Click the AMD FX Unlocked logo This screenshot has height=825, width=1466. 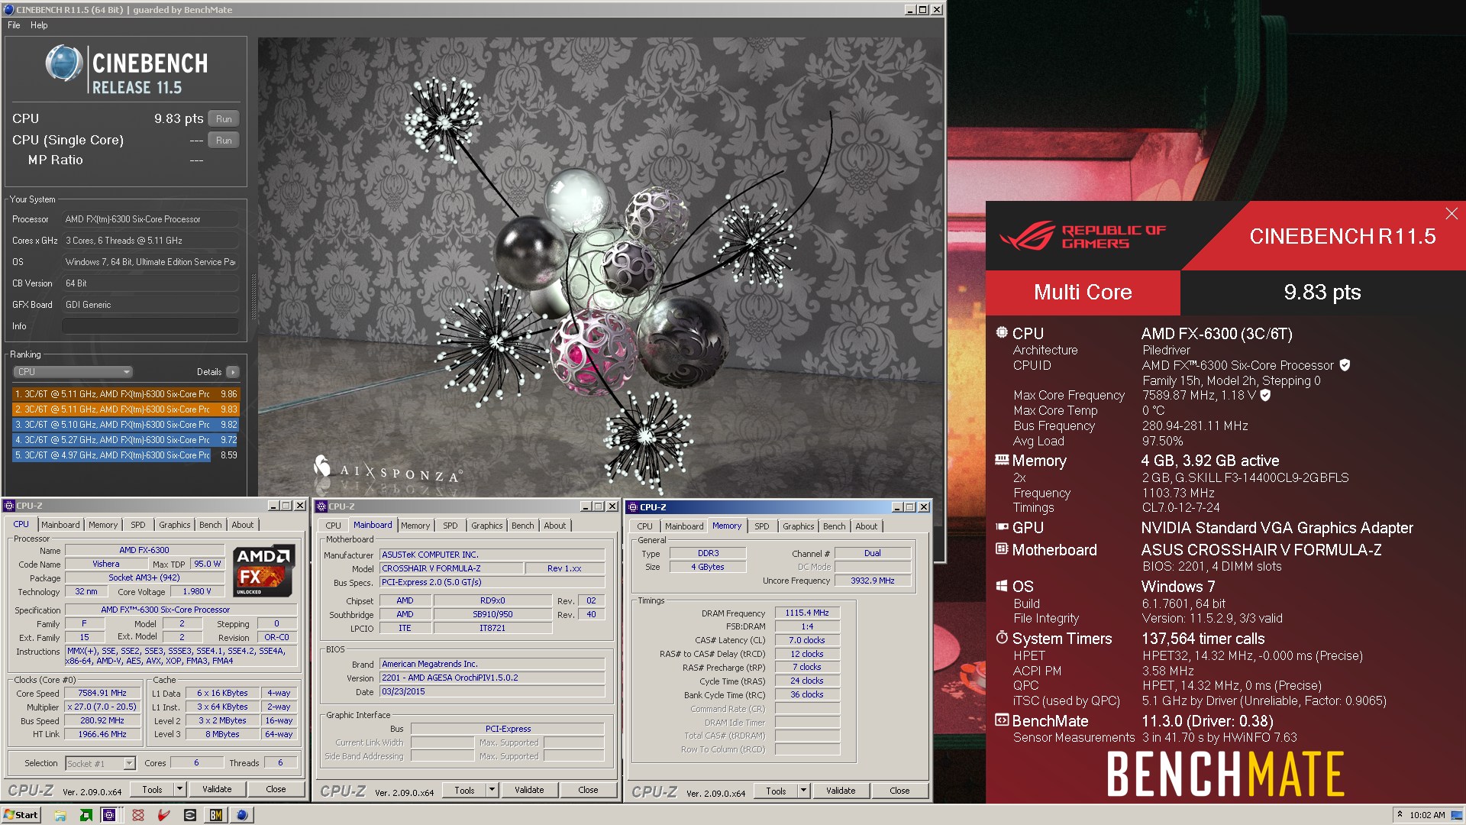(x=263, y=571)
